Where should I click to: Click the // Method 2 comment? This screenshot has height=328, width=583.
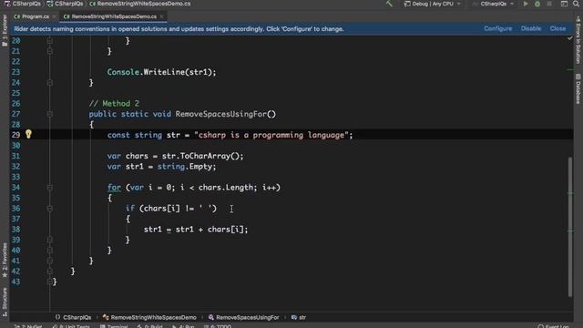pos(114,103)
